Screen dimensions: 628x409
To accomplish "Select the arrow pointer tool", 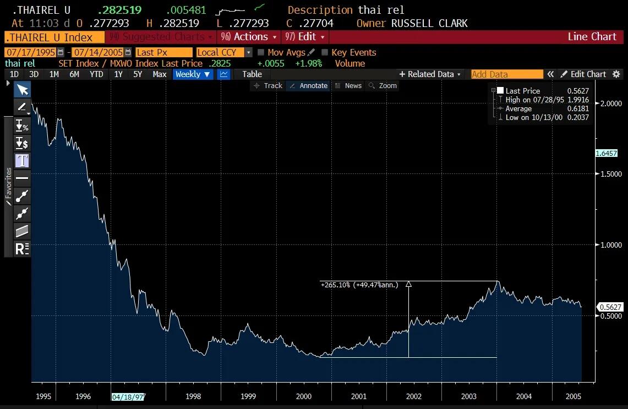I will coord(22,90).
